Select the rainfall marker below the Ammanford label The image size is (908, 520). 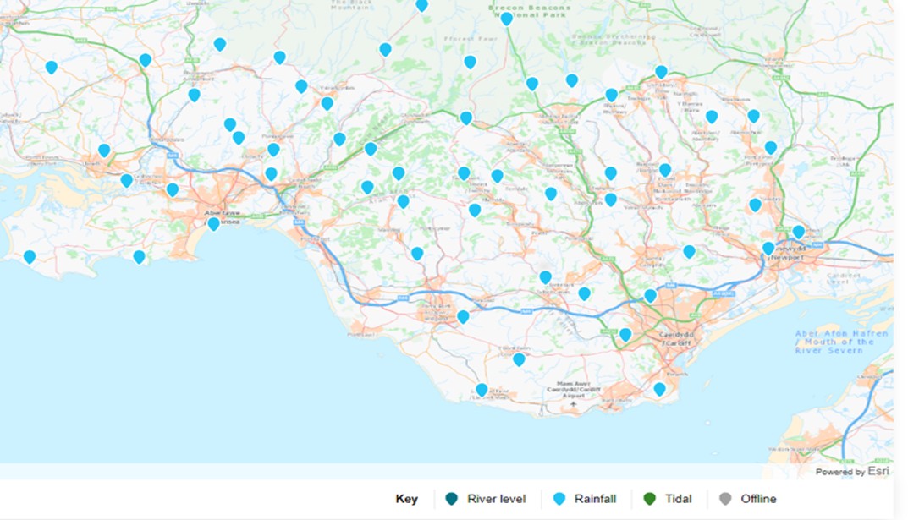pyautogui.click(x=195, y=95)
